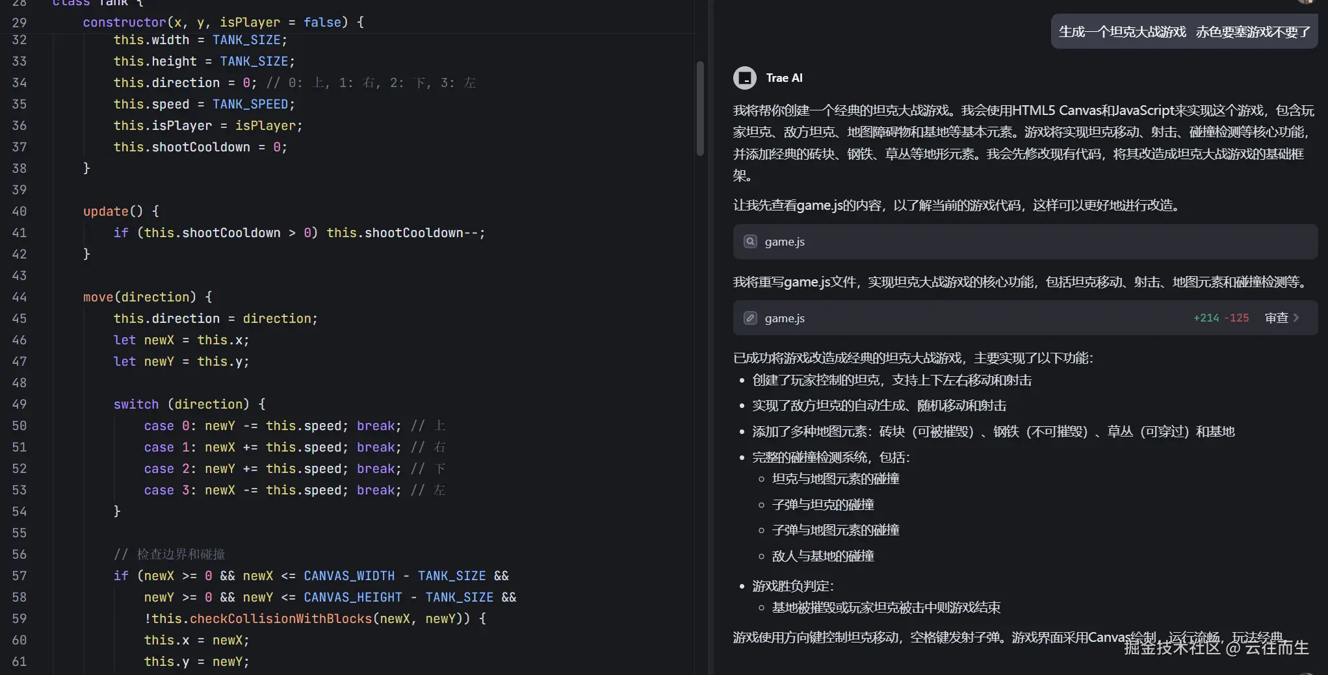
Task: Click line number 49 in the gutter
Action: pos(20,404)
